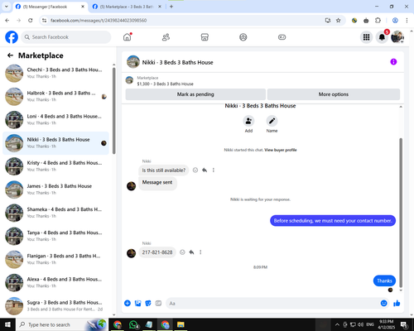Open the Chechi conversation
Screen dimensions: 414x331
[55, 73]
